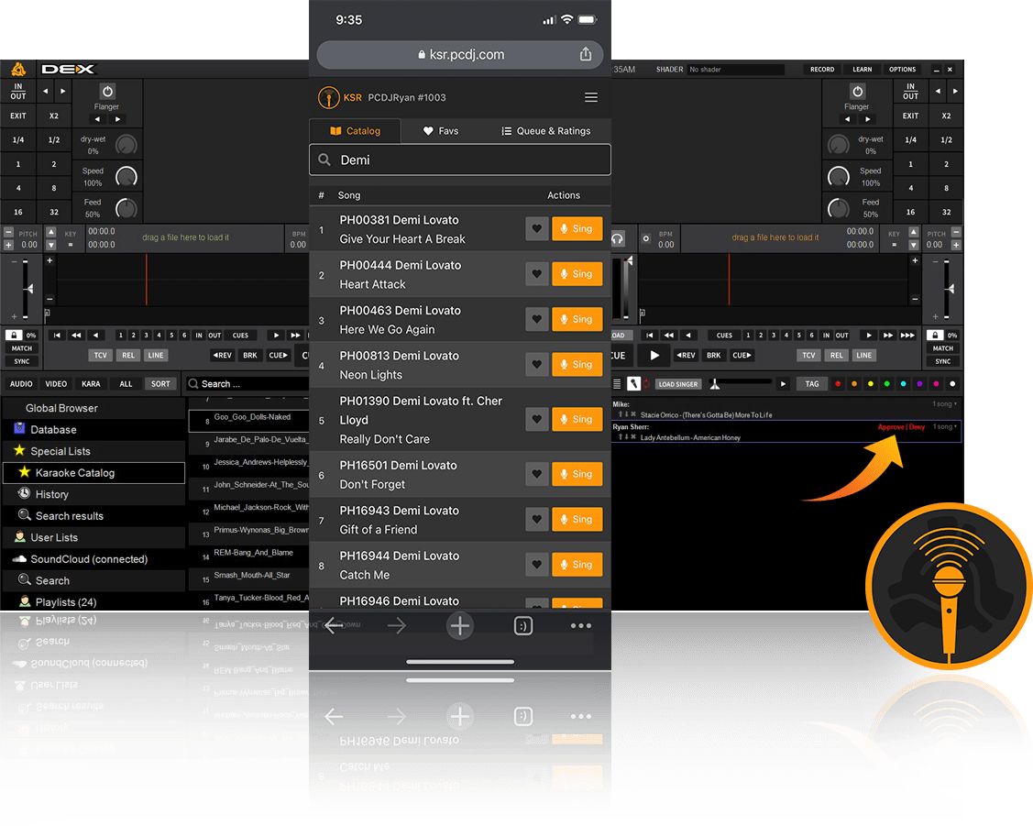Switch to the Favs tab
1033x826 pixels.
[441, 131]
